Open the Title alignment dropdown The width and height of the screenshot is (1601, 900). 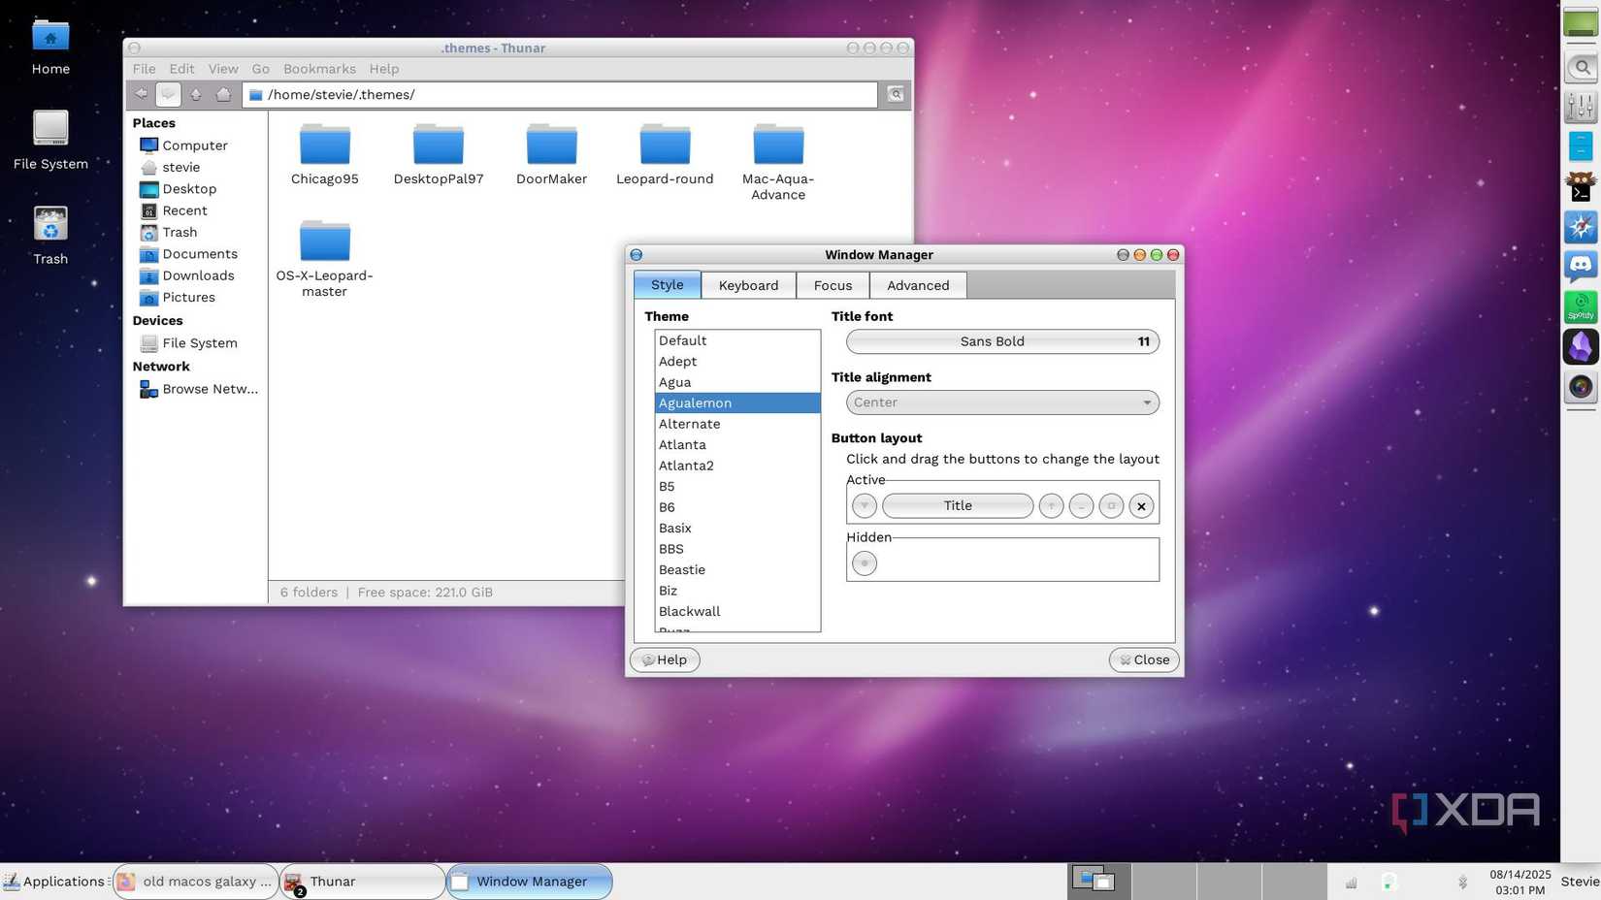point(1001,402)
